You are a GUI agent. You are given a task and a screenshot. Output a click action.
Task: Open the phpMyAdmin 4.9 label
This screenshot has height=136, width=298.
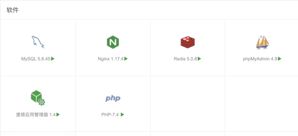click(x=260, y=59)
